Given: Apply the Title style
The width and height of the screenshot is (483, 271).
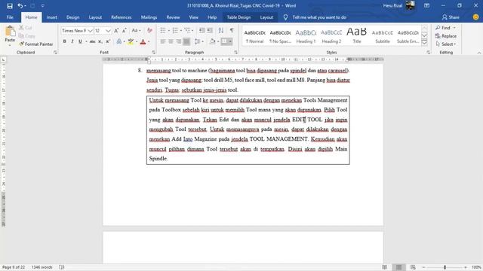Looking at the screenshot, I should tap(357, 36).
